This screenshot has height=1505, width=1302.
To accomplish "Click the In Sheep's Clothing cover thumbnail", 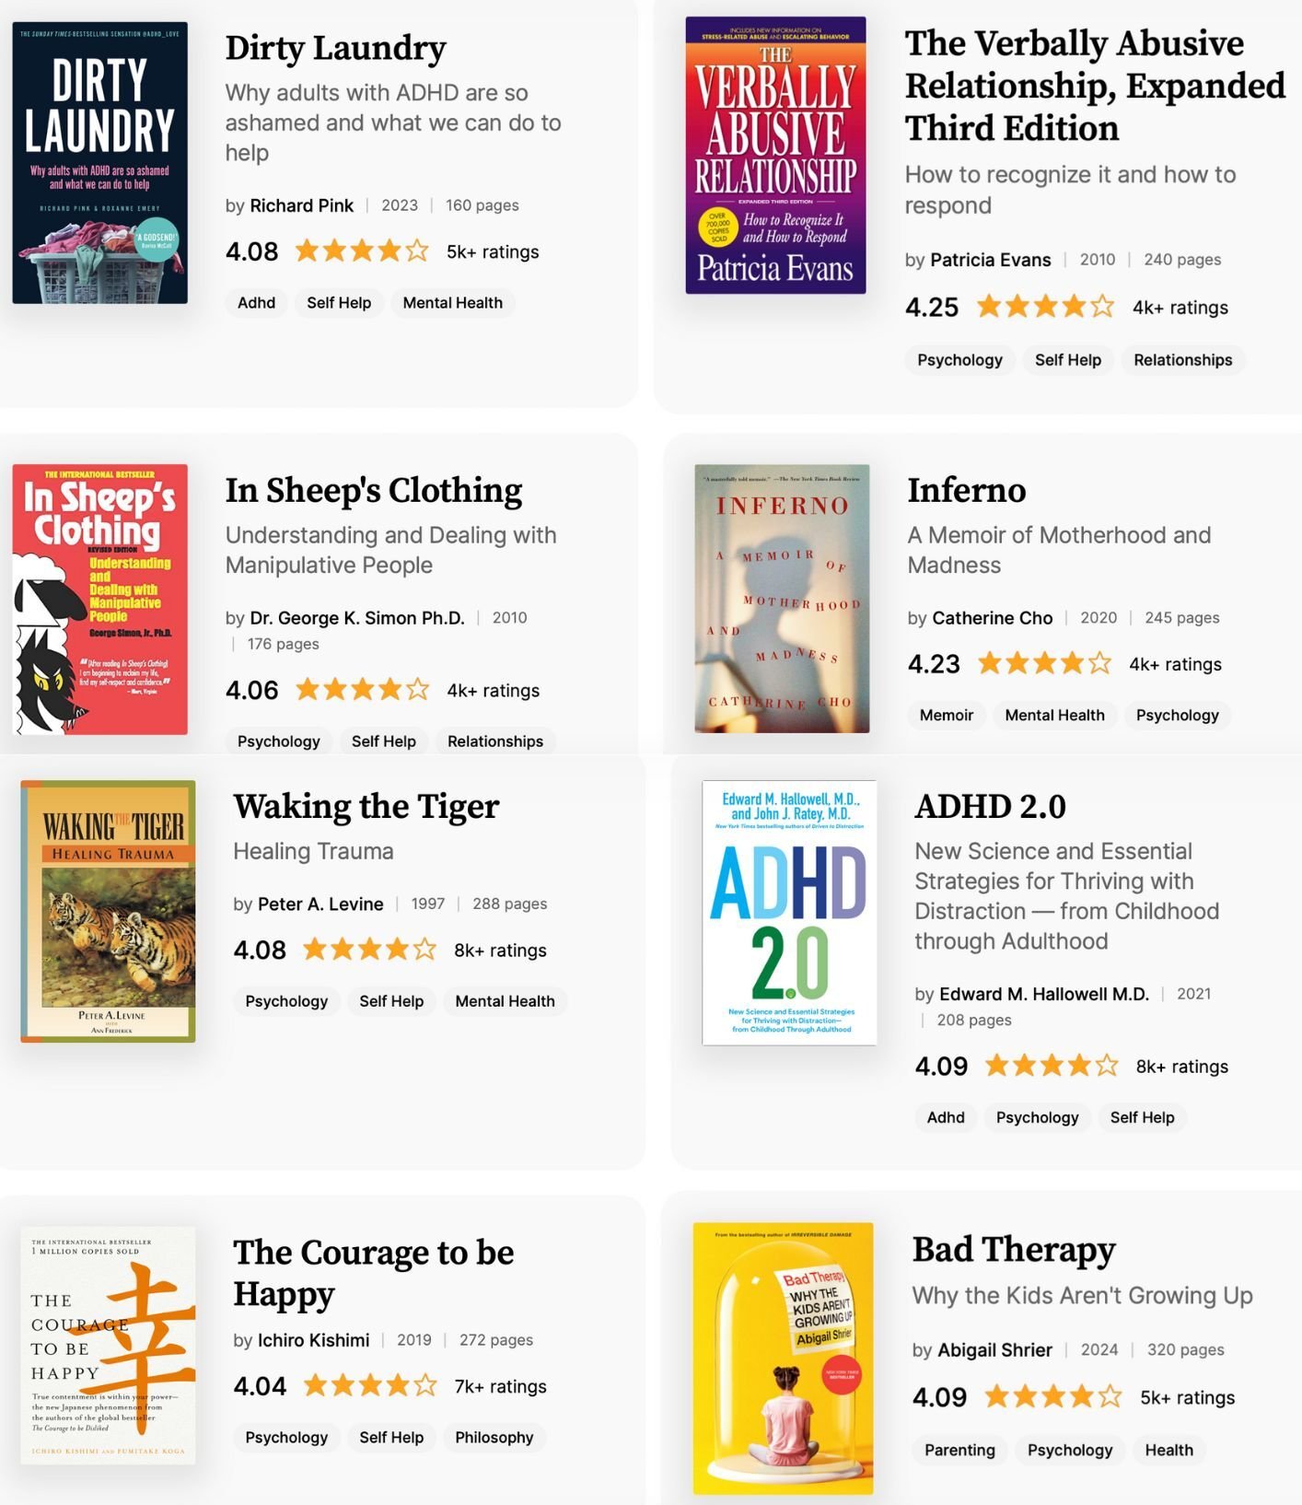I will 99,600.
